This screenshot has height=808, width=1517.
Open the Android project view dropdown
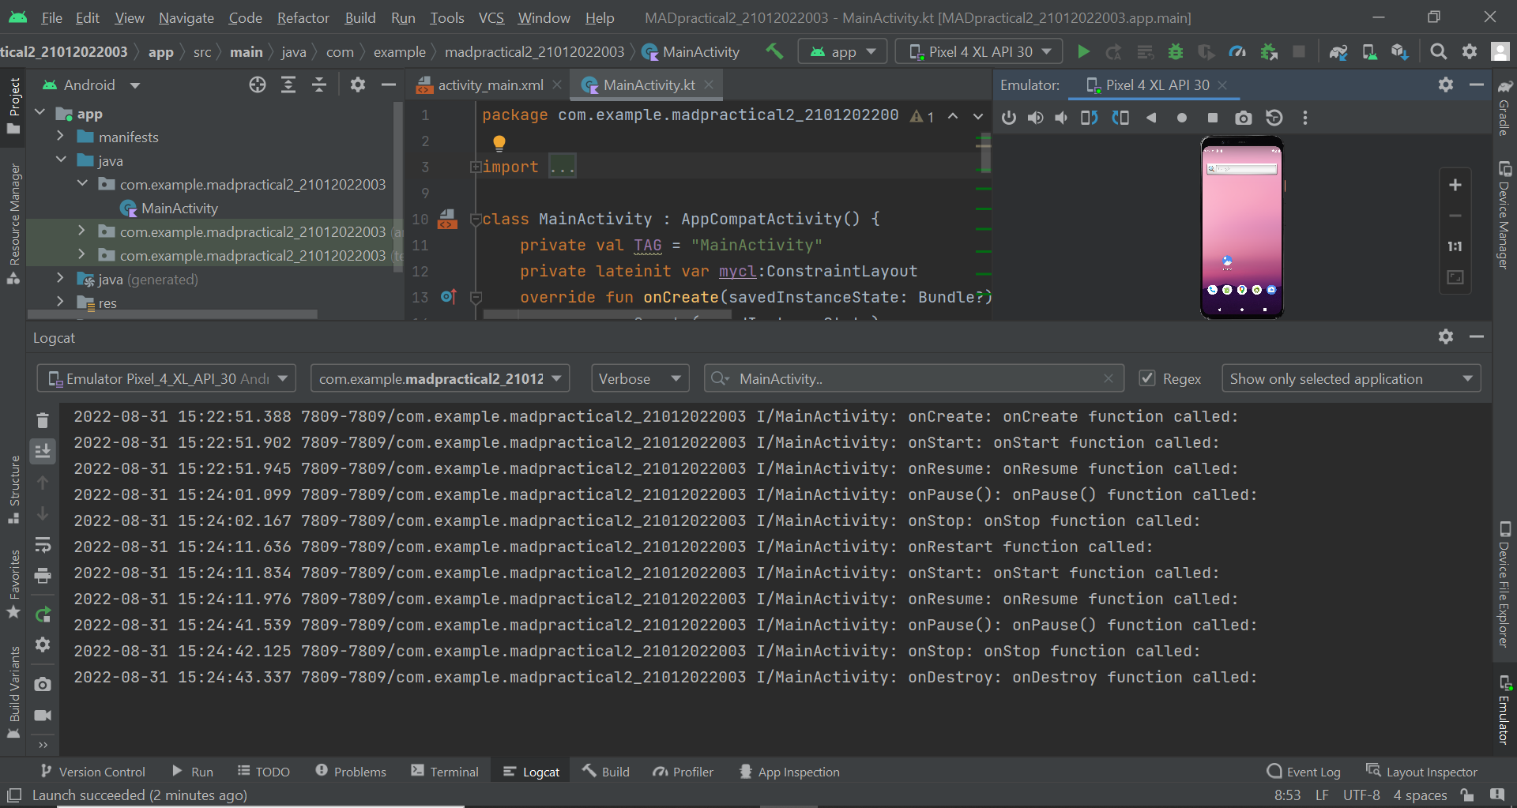92,85
